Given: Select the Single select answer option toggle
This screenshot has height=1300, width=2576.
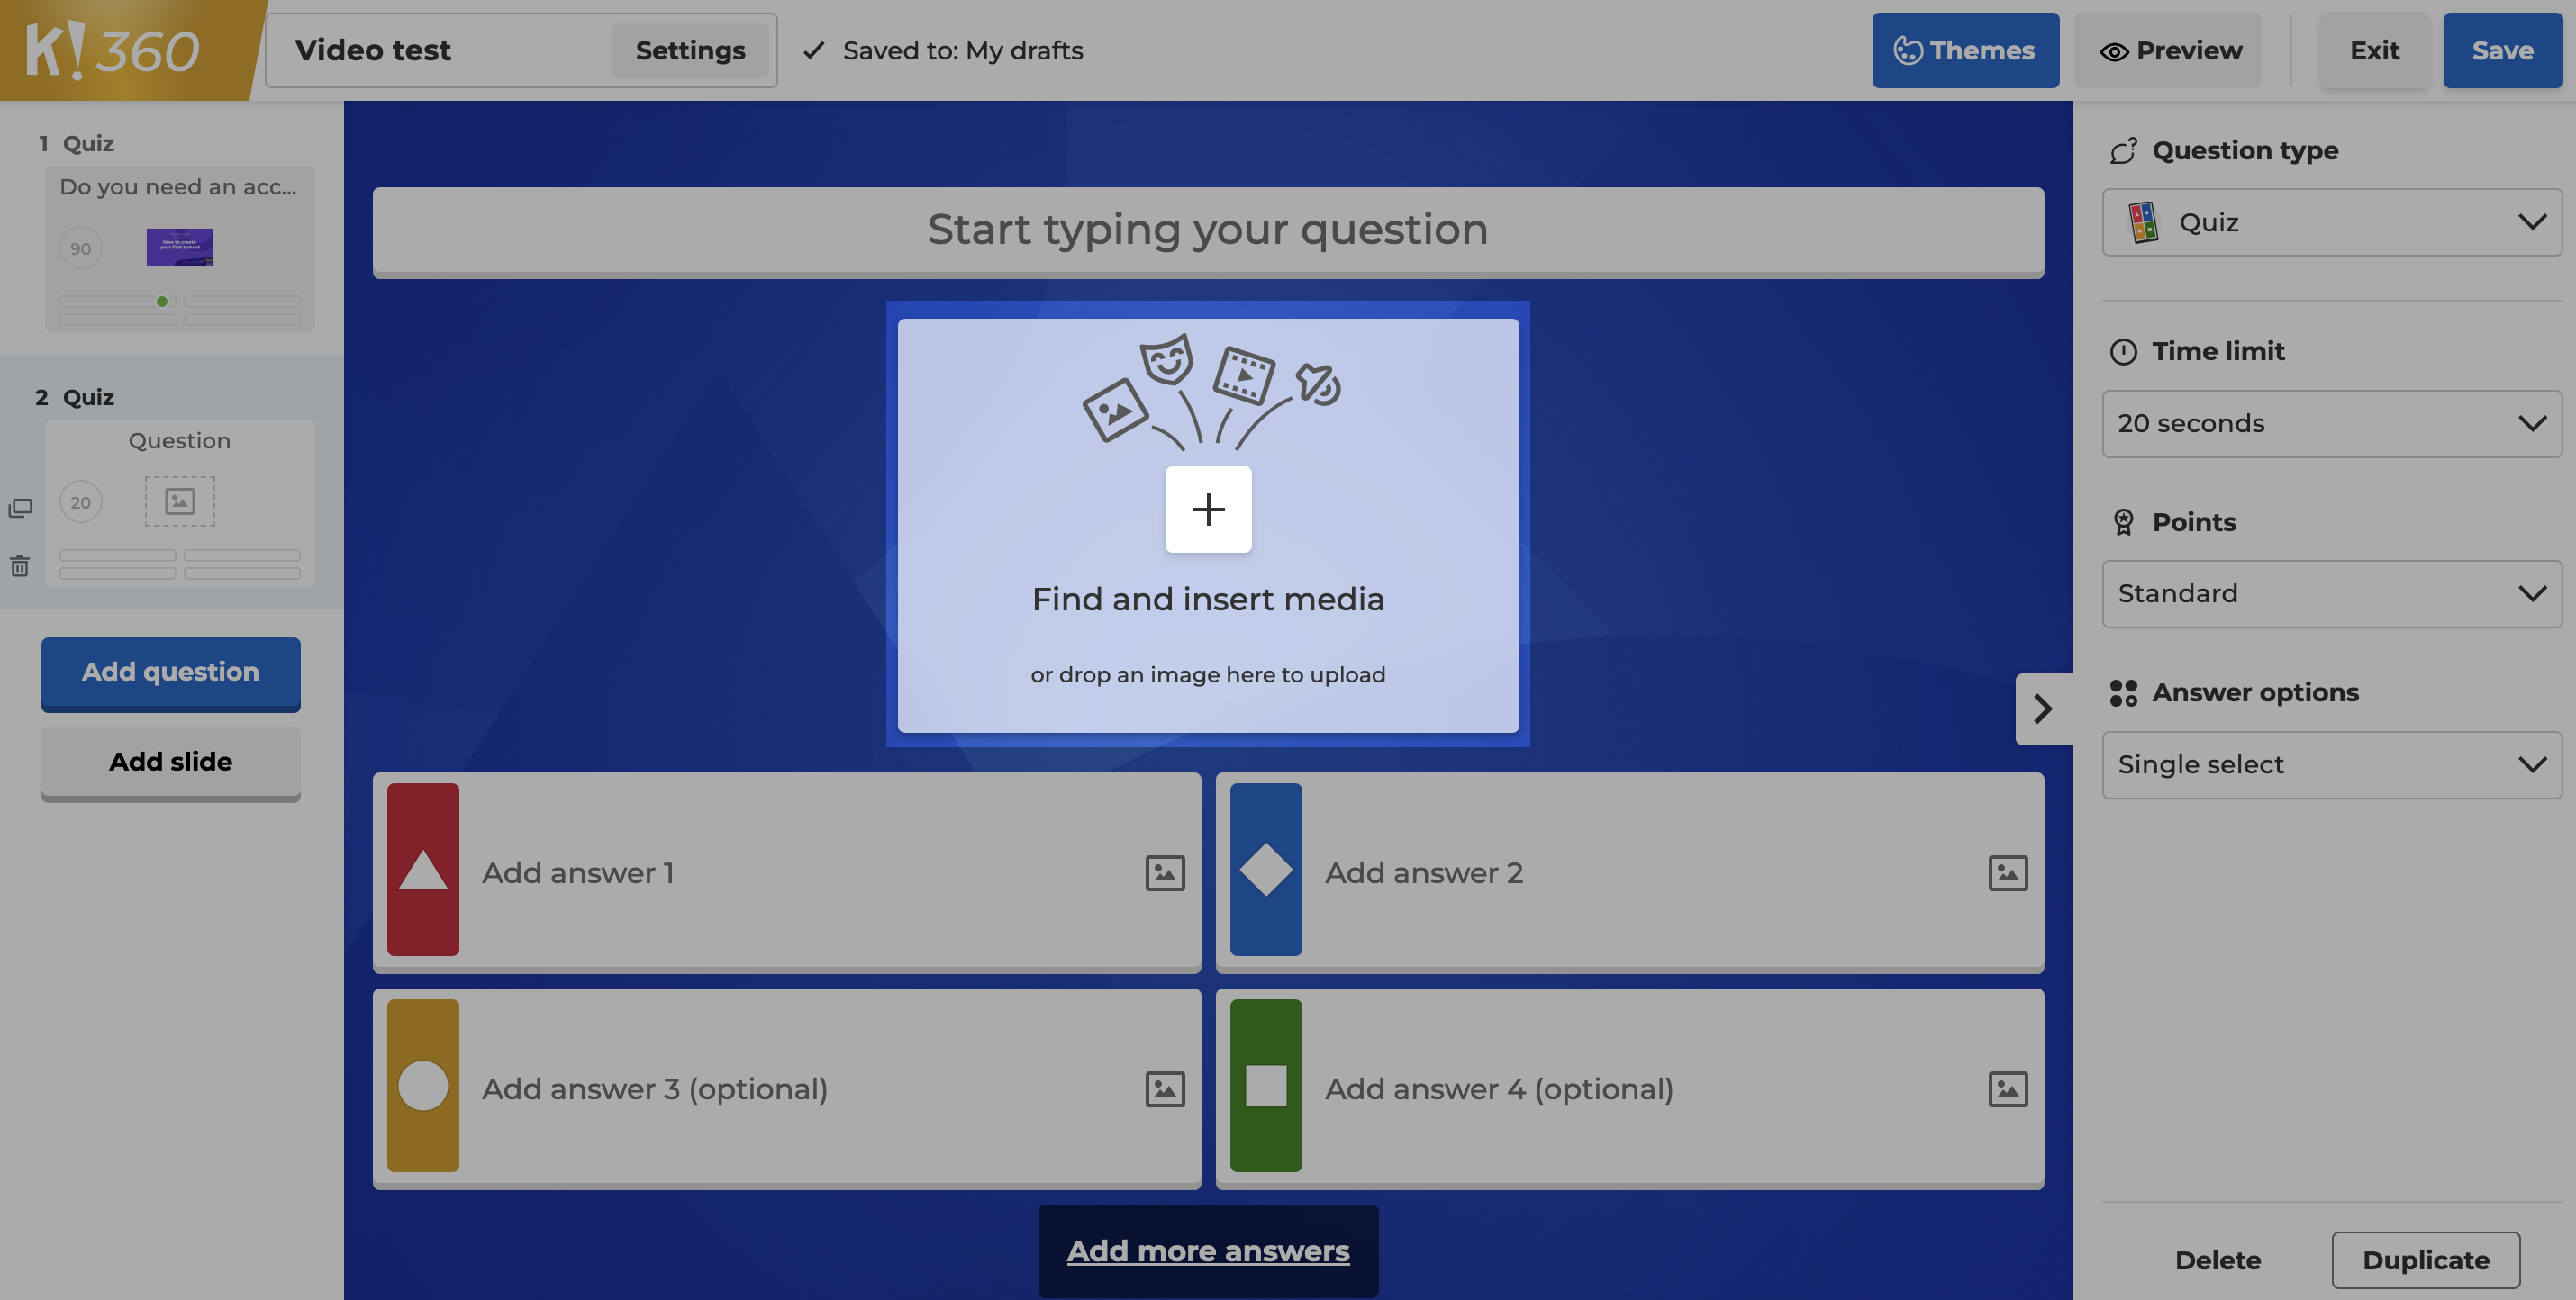Looking at the screenshot, I should click(2330, 764).
